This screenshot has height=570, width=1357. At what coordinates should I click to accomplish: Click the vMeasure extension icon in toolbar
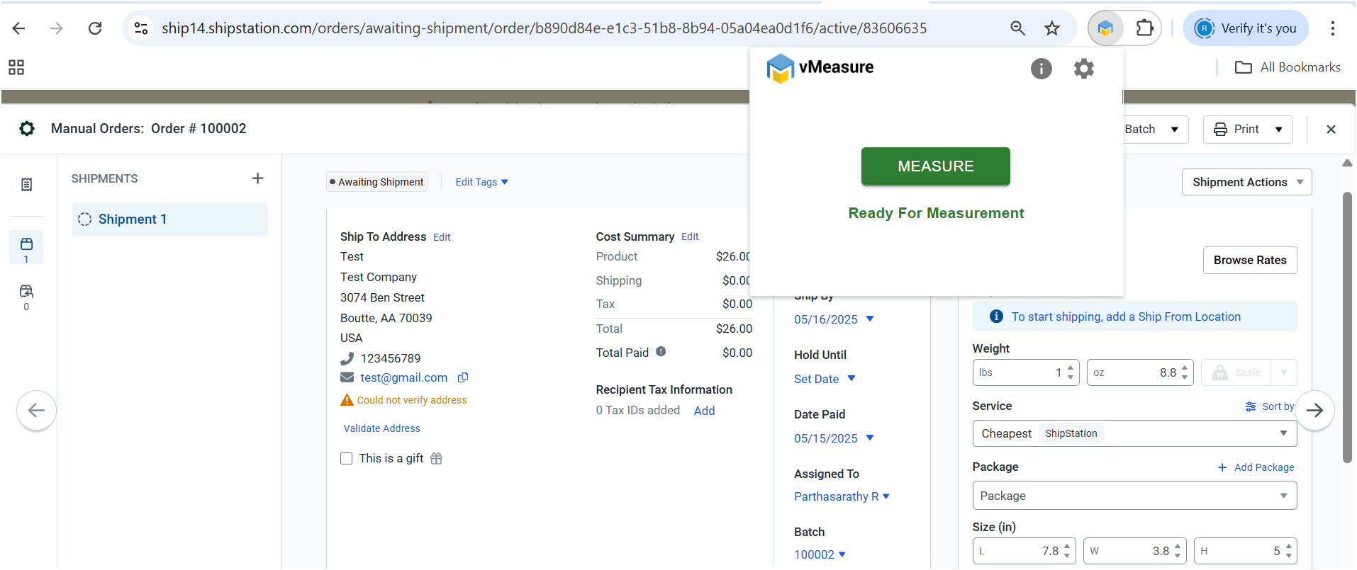tap(1105, 28)
